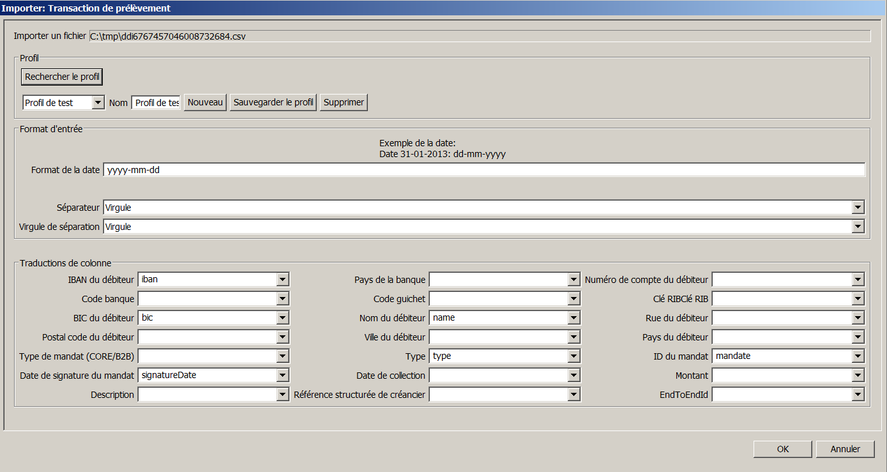The width and height of the screenshot is (887, 472).
Task: Click the Rechercher le profil button
Action: pos(62,77)
